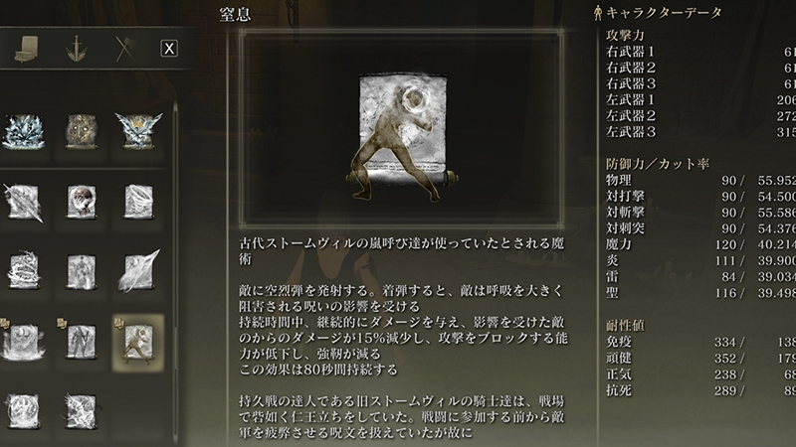Pick the bald head orb scroll icon
The height and width of the screenshot is (447, 796).
[x=82, y=202]
